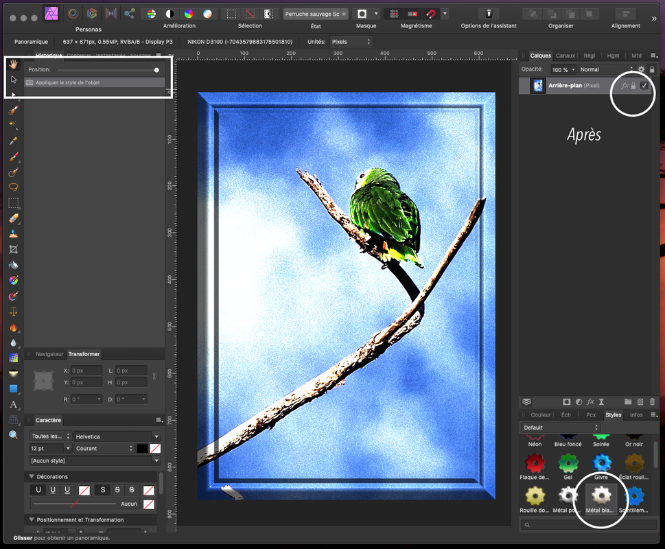This screenshot has height=549, width=665.
Task: Click the Select All marquee icon
Action: point(231,14)
